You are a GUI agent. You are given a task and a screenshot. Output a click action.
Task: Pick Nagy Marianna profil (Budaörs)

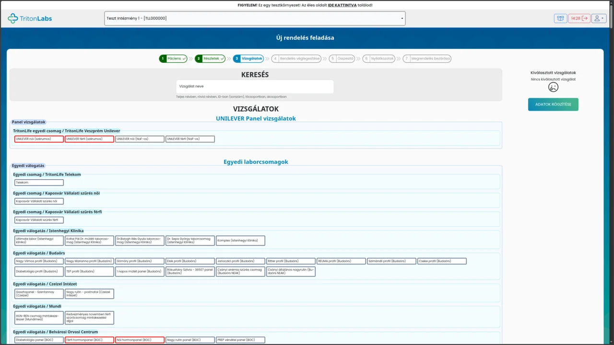pos(89,261)
